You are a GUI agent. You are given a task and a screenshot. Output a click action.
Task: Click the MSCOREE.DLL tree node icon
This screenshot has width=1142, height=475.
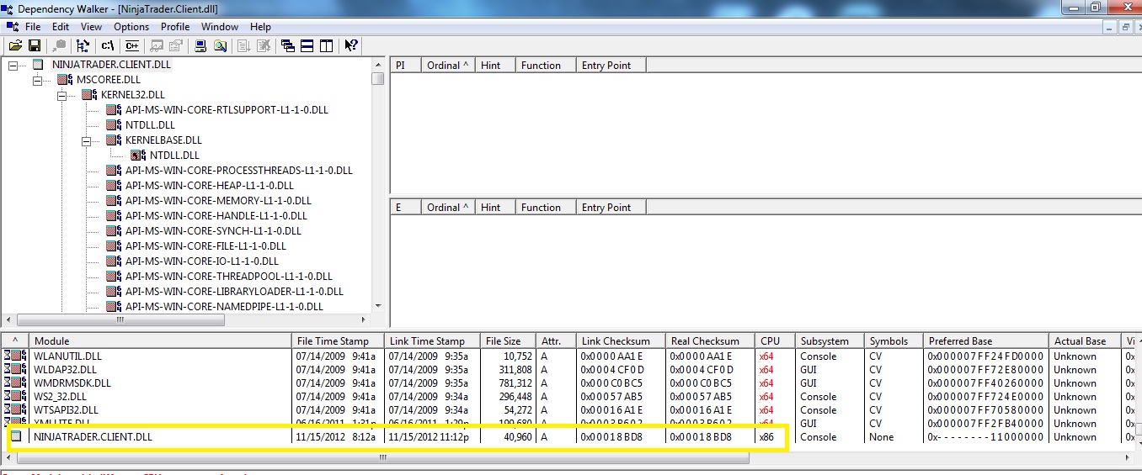(x=65, y=80)
